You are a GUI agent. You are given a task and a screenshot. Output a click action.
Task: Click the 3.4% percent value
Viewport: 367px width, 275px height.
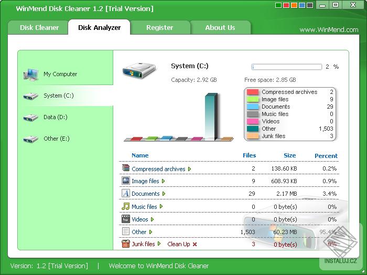(x=329, y=194)
